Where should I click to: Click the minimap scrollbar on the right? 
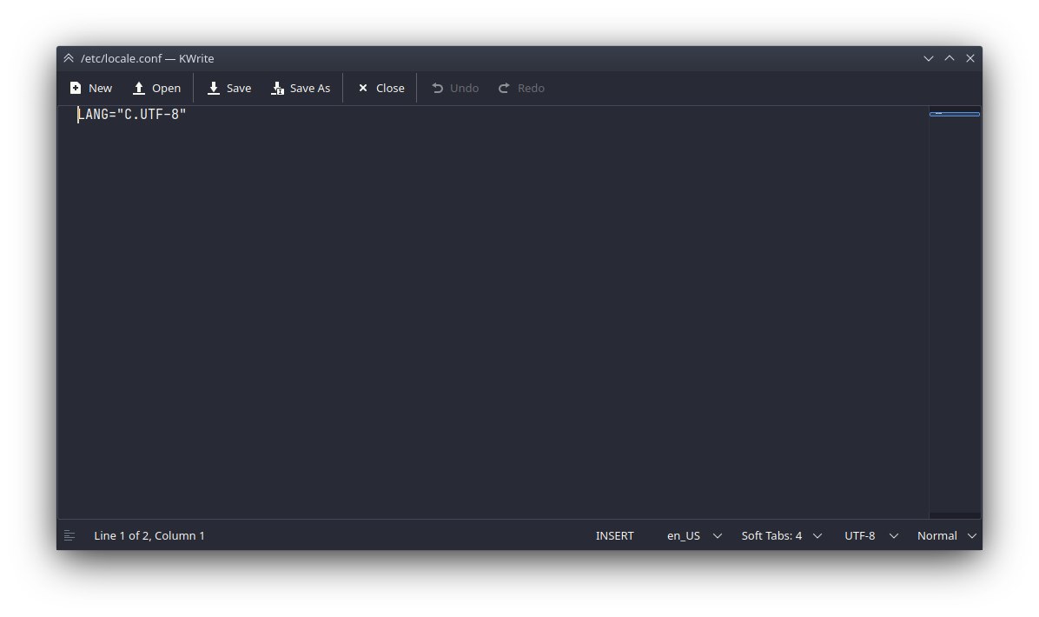tap(955, 311)
